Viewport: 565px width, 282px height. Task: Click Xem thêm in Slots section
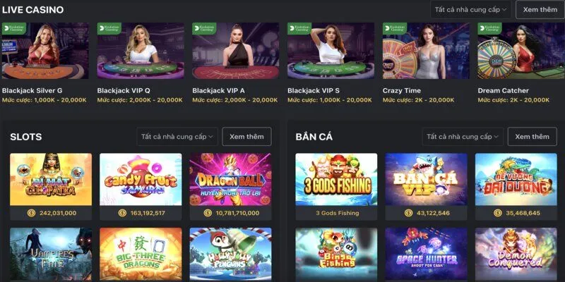pos(246,136)
